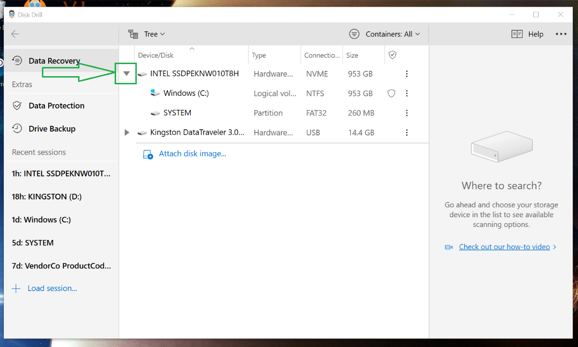Click the back arrow in Disk Drill
The height and width of the screenshot is (347, 578).
(15, 34)
